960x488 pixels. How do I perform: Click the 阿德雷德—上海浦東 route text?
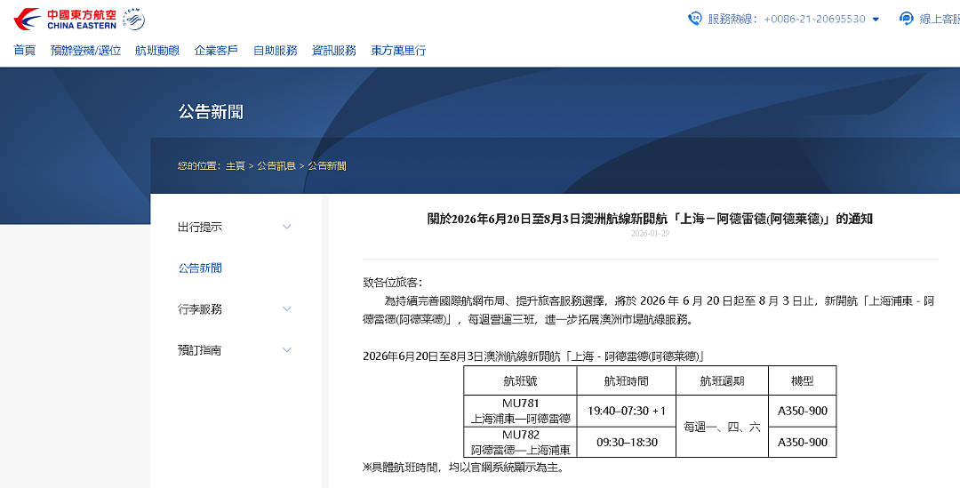(x=520, y=450)
